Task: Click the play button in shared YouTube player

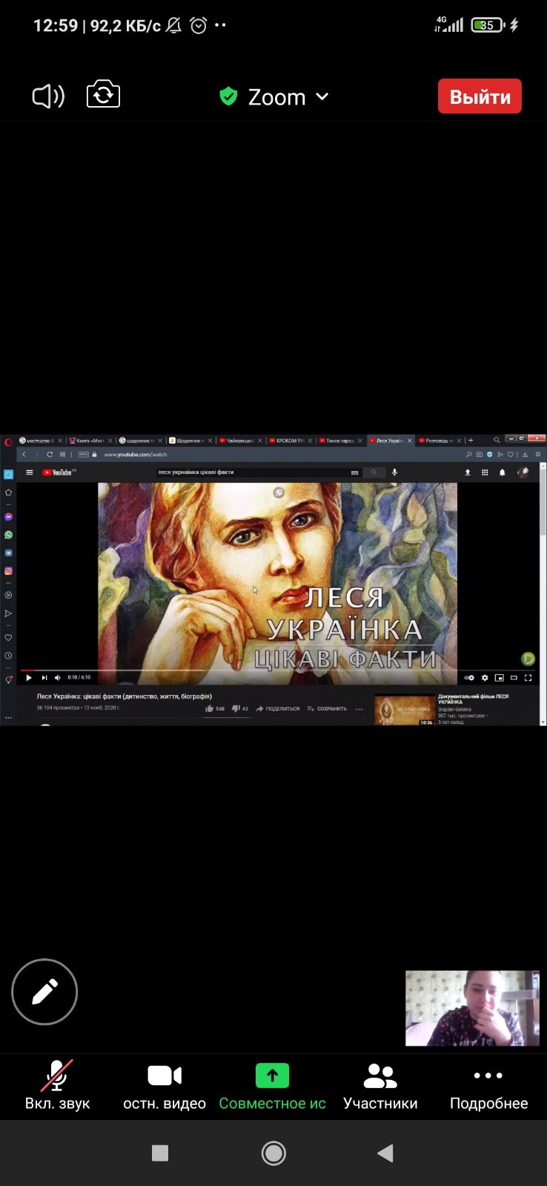Action: coord(29,677)
